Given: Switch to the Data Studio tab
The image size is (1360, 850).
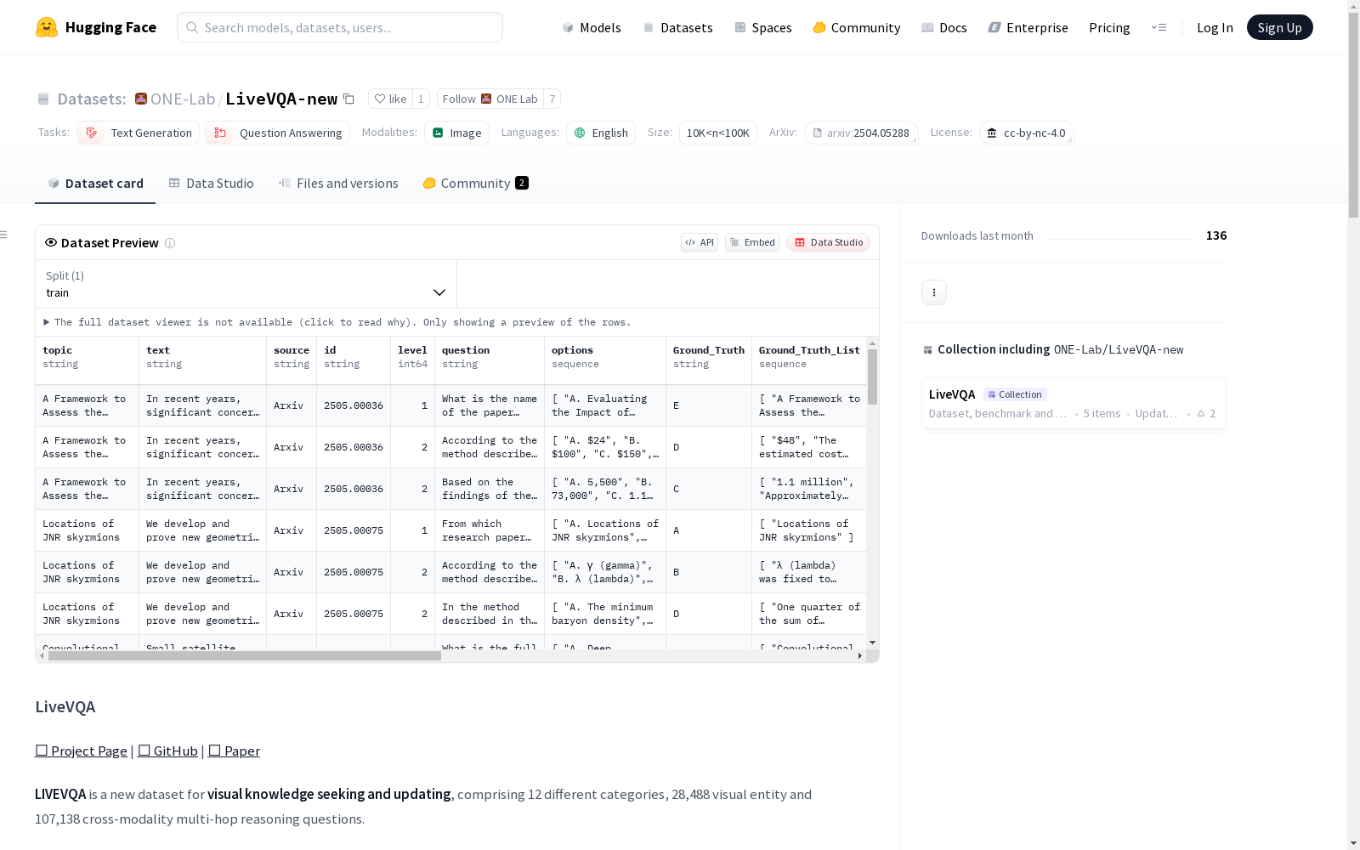Looking at the screenshot, I should (x=211, y=183).
